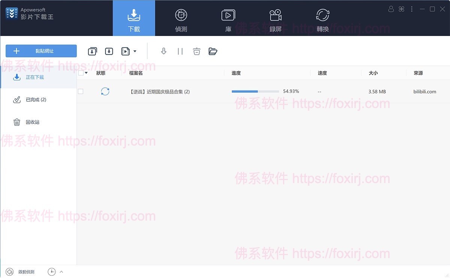Click the 54.93% progress bar
This screenshot has width=450, height=278.
(x=255, y=91)
